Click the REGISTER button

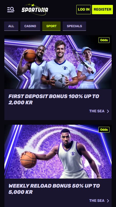pyautogui.click(x=102, y=10)
